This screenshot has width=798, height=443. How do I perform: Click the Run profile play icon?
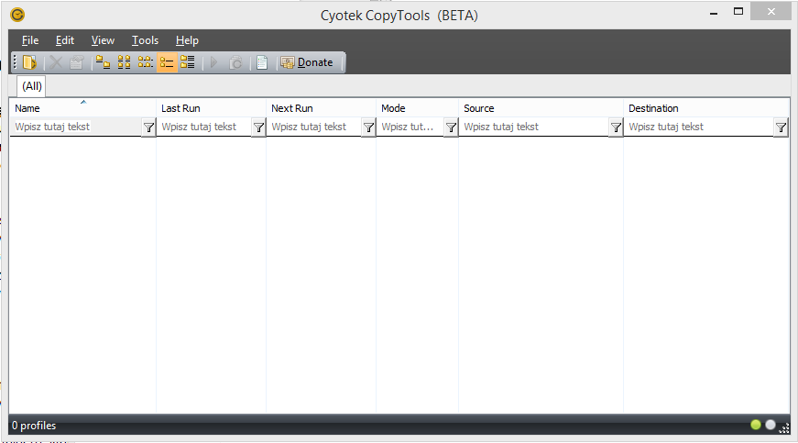[213, 62]
